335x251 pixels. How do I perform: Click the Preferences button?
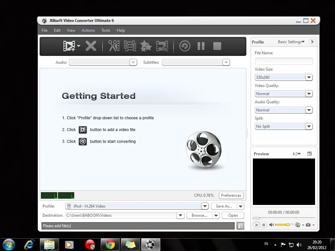tap(231, 195)
